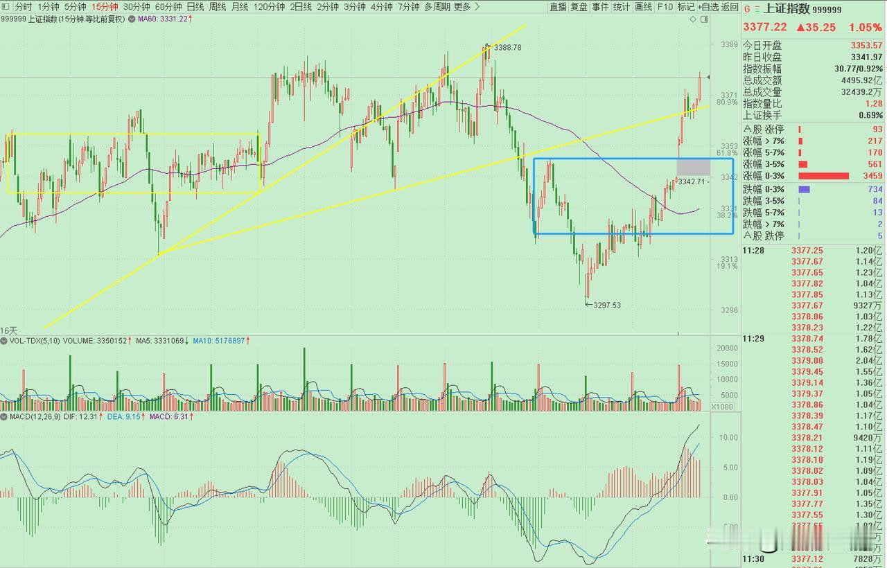The height and width of the screenshot is (568, 887).
Task: Click the 涨幅 0-3% red bar
Action: (x=824, y=176)
